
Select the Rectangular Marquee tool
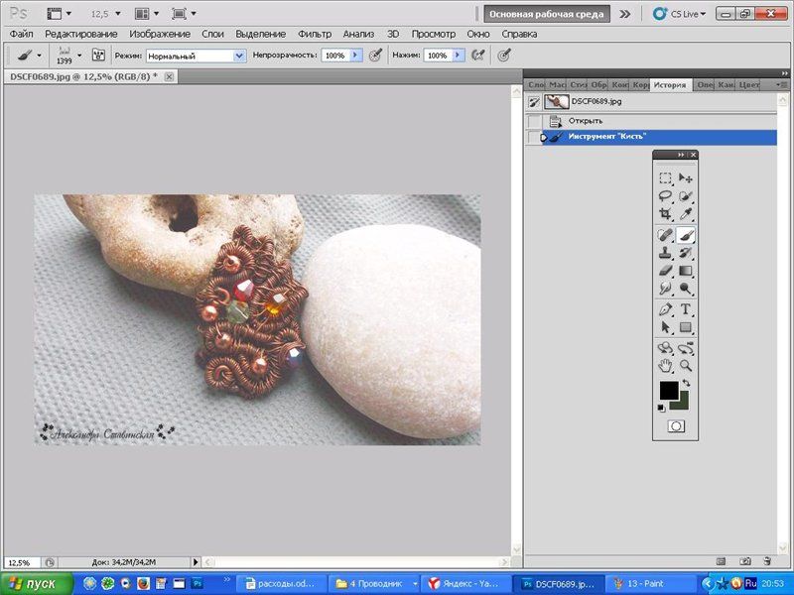(665, 178)
